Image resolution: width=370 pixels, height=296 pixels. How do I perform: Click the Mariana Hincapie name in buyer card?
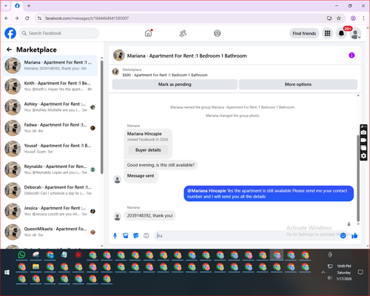pos(144,134)
